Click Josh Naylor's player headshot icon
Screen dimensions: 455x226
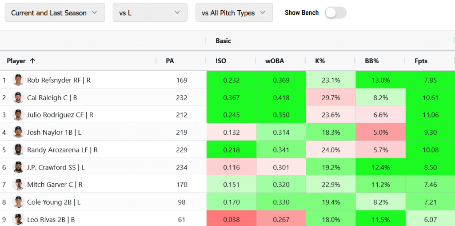pyautogui.click(x=18, y=132)
